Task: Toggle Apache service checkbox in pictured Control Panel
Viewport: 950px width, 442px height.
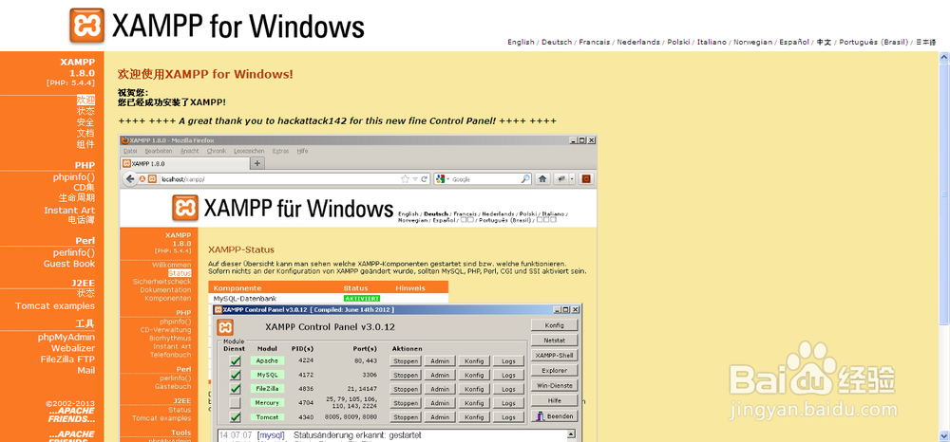Action: [235, 361]
